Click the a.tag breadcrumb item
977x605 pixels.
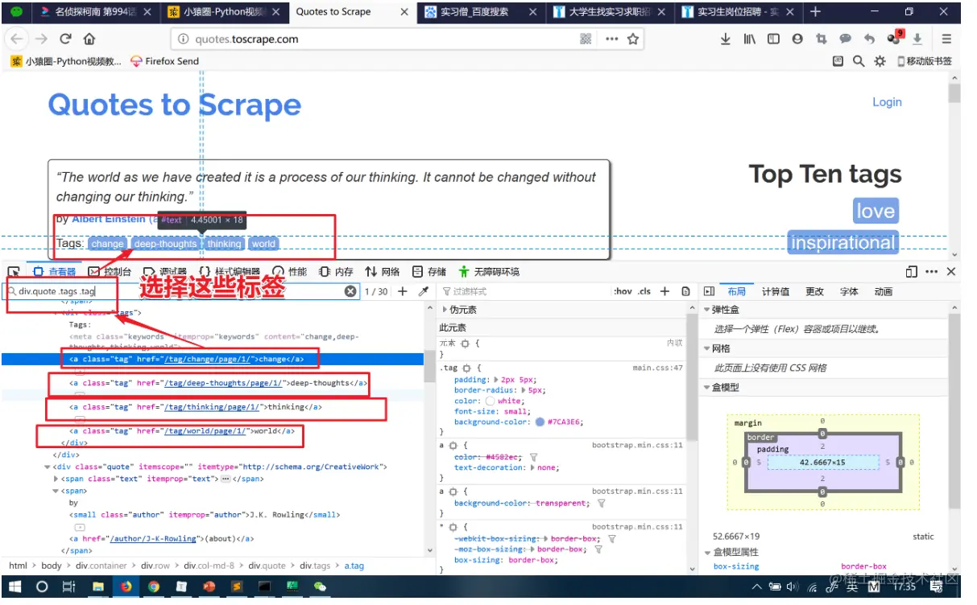pyautogui.click(x=354, y=566)
